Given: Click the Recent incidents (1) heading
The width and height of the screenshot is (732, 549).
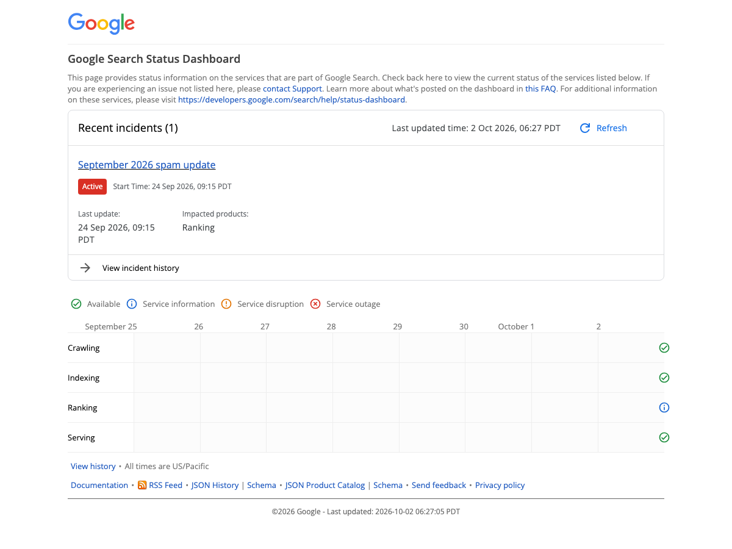Looking at the screenshot, I should [128, 128].
